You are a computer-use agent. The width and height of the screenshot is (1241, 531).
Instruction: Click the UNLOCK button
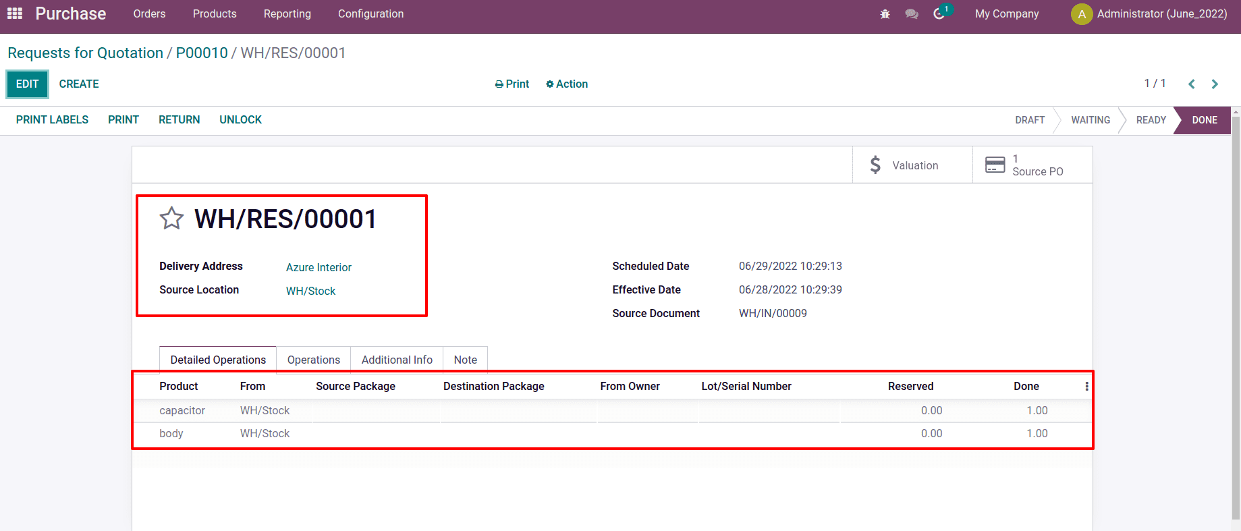click(x=240, y=119)
